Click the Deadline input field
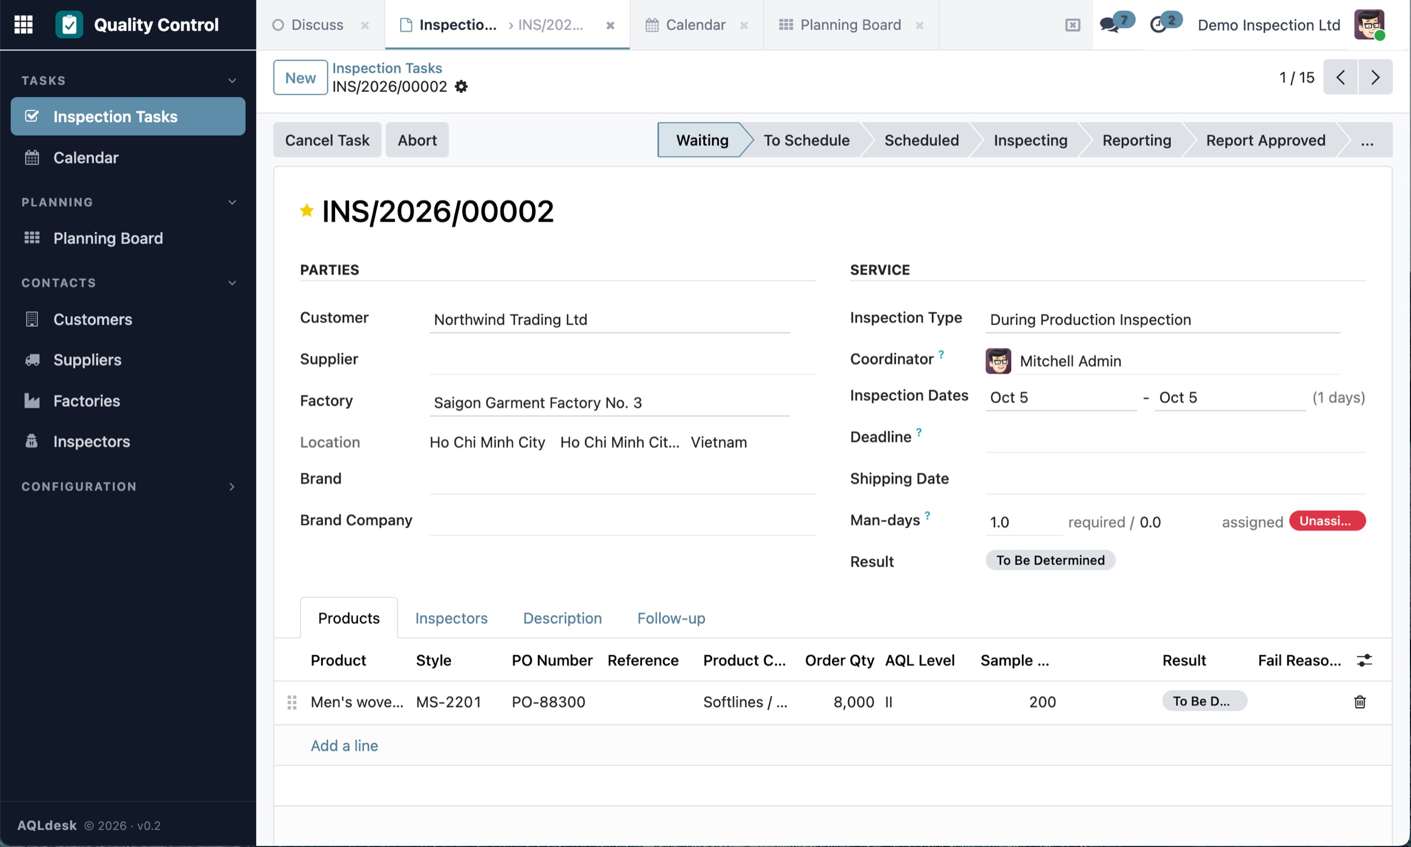The image size is (1411, 847). [1175, 437]
